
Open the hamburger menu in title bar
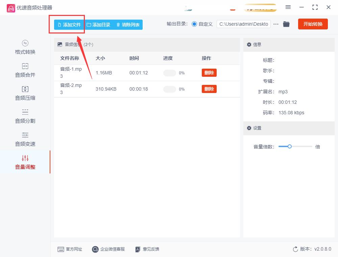point(288,7)
